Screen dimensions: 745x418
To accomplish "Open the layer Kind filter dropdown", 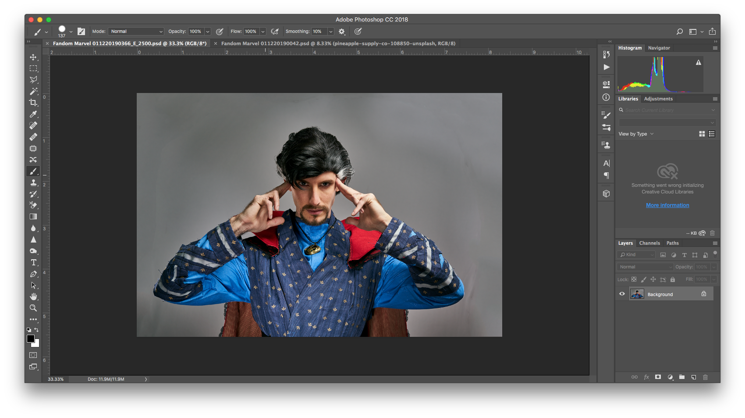I will [x=636, y=255].
